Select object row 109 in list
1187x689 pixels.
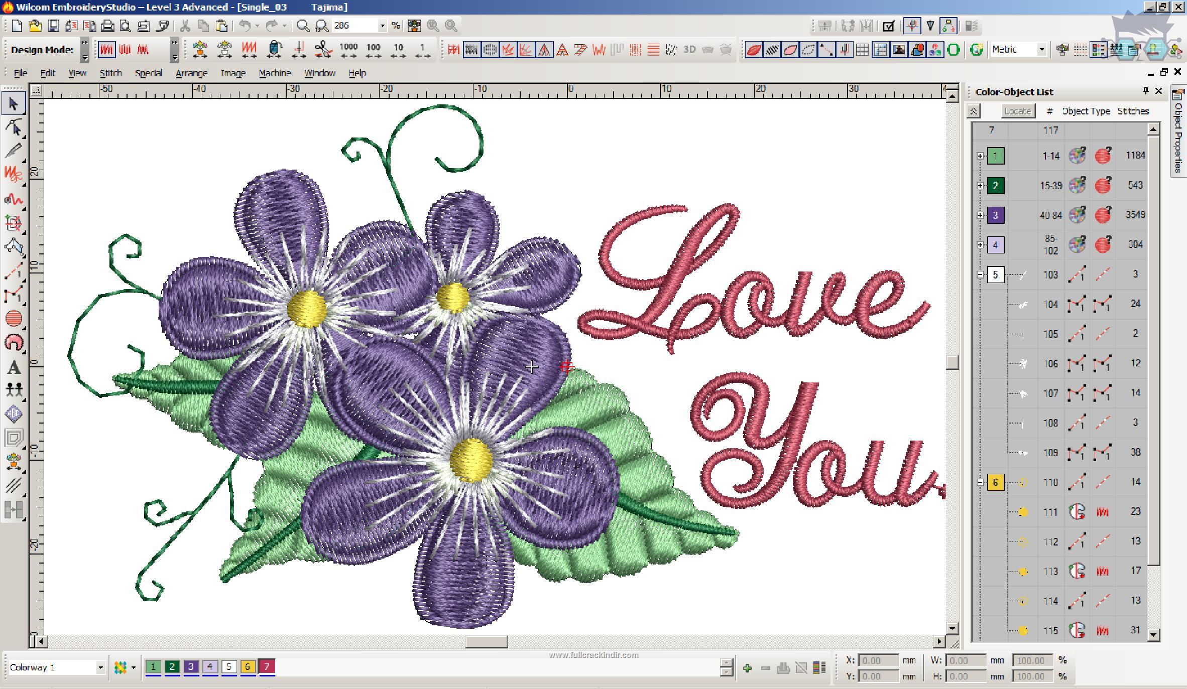click(1059, 453)
